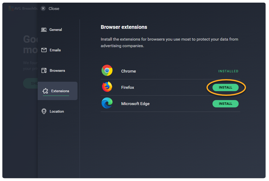Click the Location pin icon

pos(44,111)
